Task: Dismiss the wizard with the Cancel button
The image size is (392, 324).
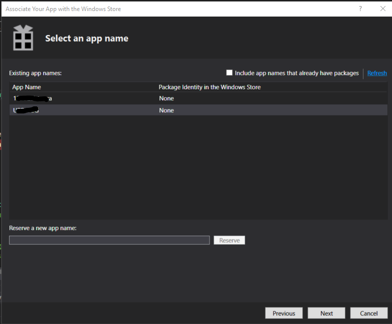Action: click(368, 313)
